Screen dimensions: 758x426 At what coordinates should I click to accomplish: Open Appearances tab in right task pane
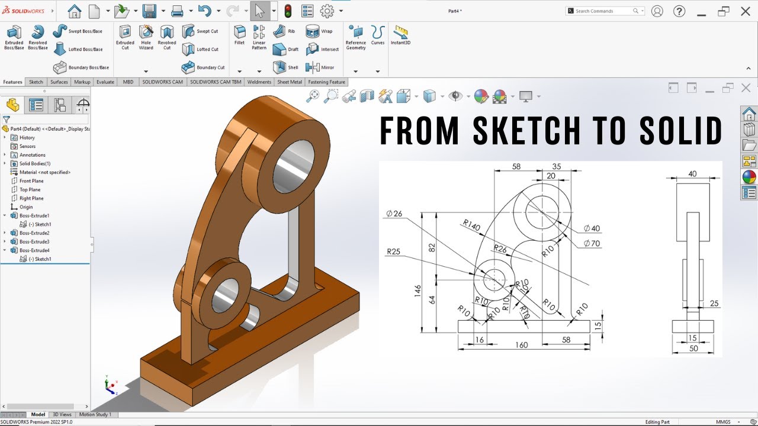(x=749, y=176)
